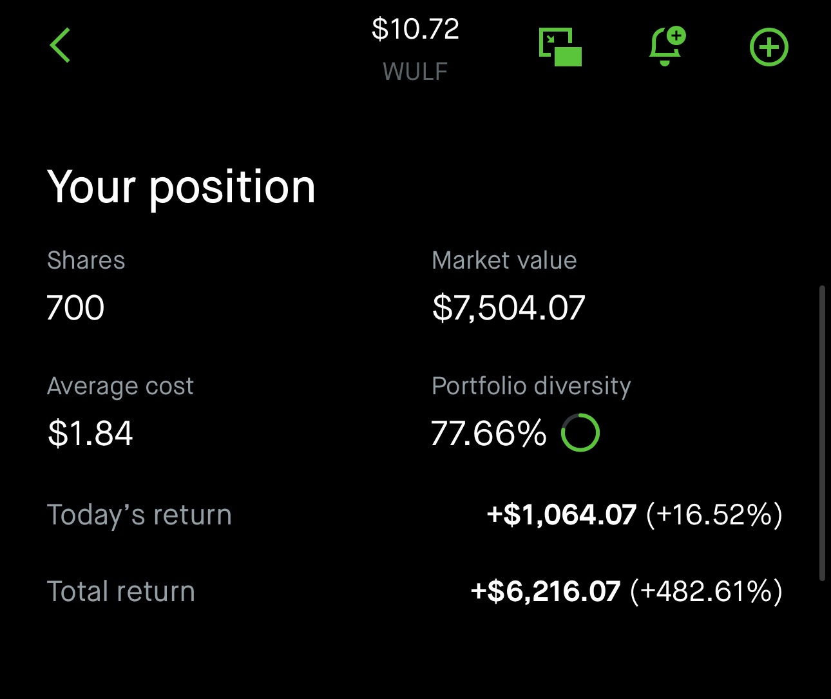Screen dimensions: 831x699
Task: Tap the 77.66% diversity value
Action: [x=488, y=433]
